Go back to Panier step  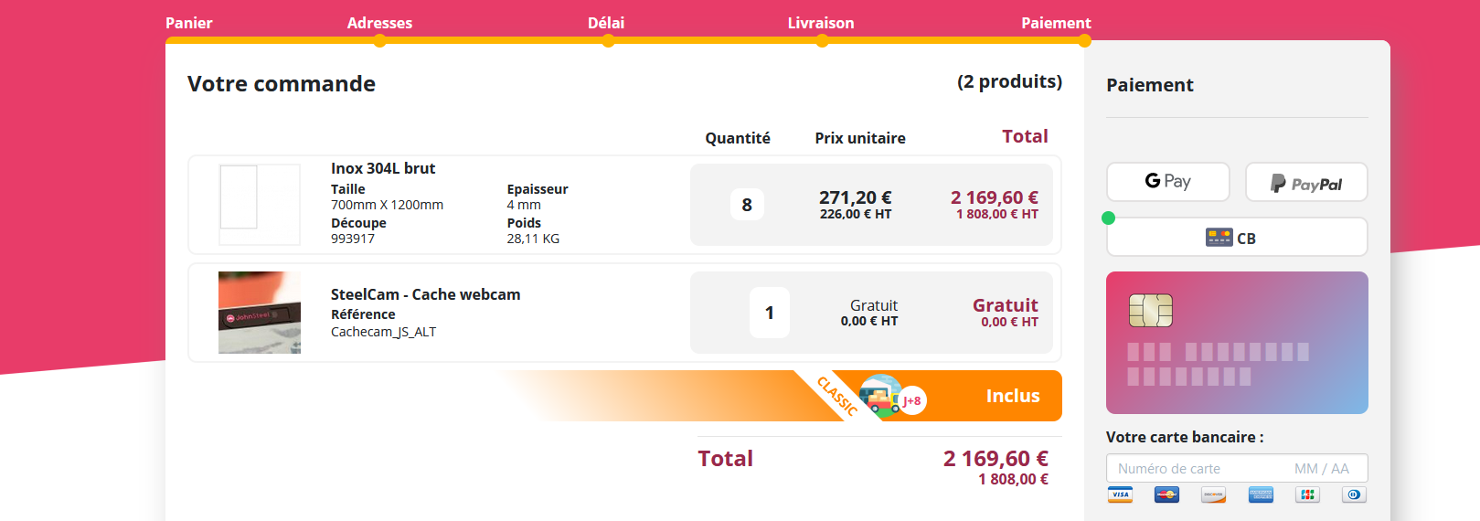pyautogui.click(x=189, y=23)
